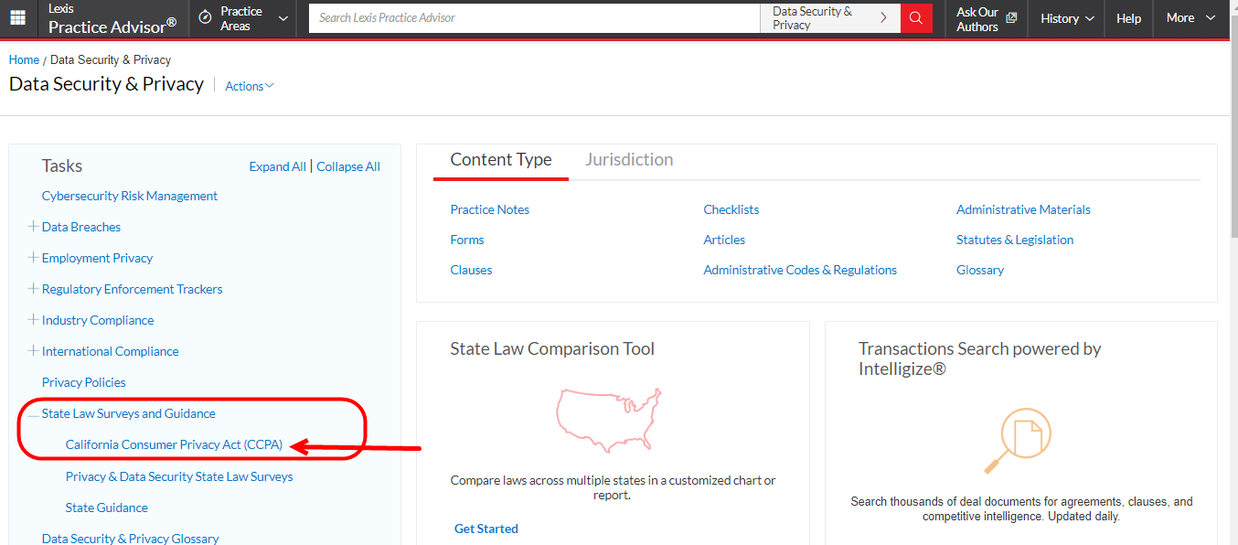Click the Transactions Search powered by Intelligize heading
The height and width of the screenshot is (545, 1238).
(980, 359)
